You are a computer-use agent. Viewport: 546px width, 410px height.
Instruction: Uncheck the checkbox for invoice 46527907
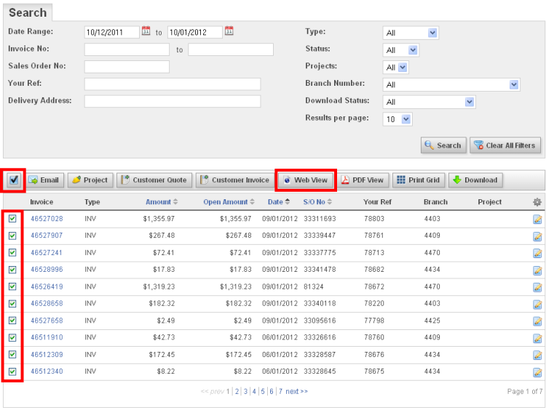12,236
